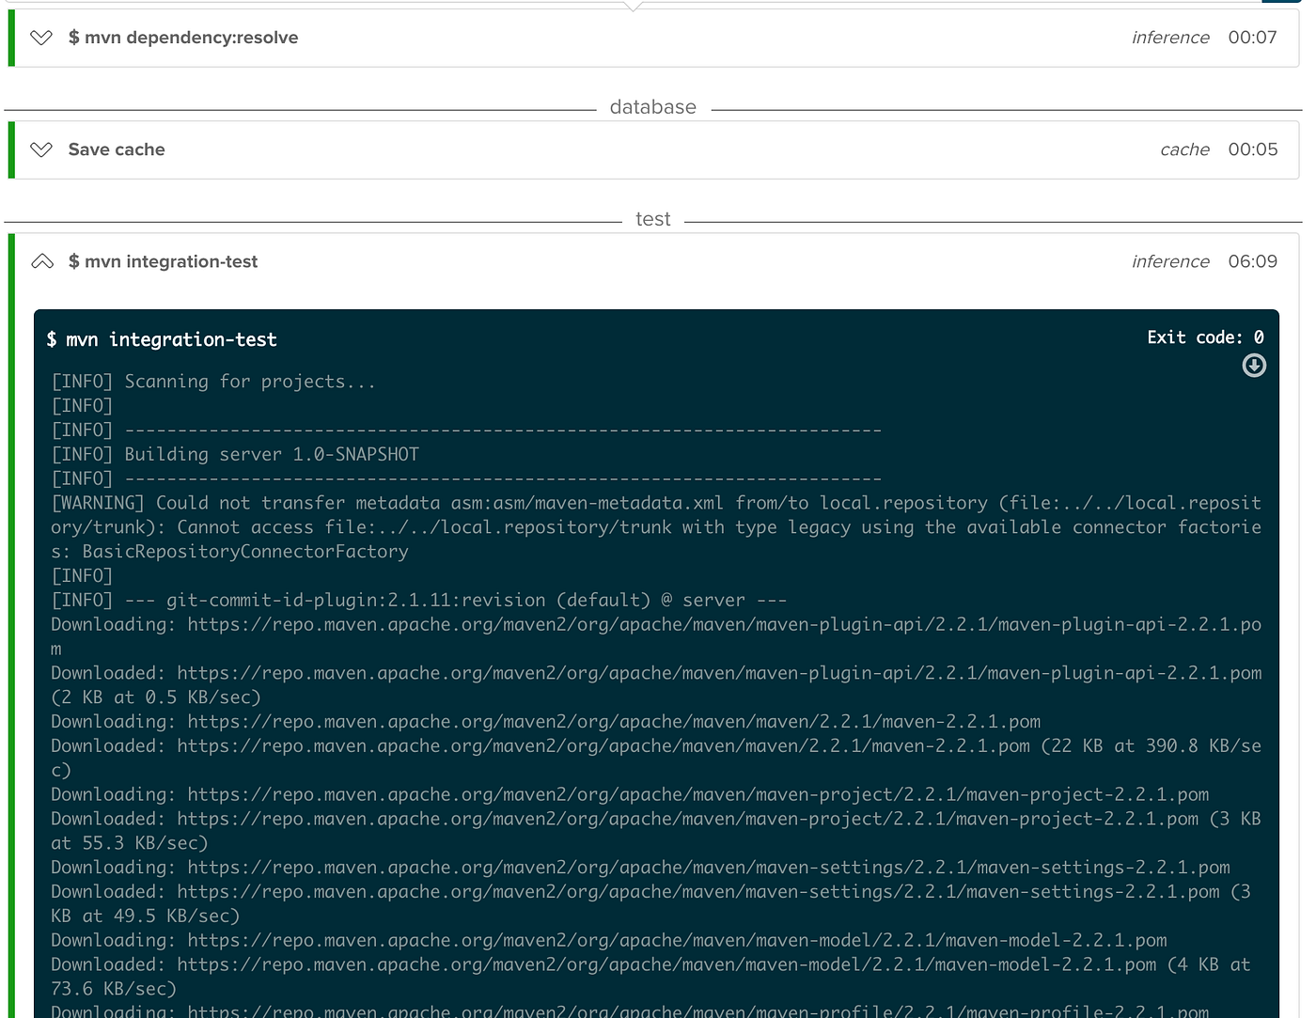
Task: Click the "KB at 49.5 KB/sec)" text
Action: 146,916
